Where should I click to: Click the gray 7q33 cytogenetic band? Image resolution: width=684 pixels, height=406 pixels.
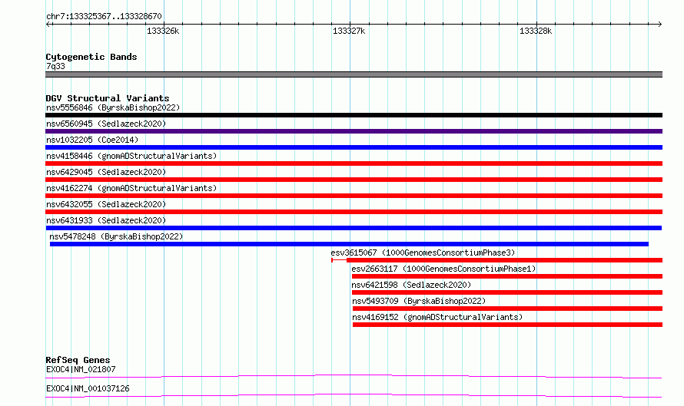pos(354,74)
